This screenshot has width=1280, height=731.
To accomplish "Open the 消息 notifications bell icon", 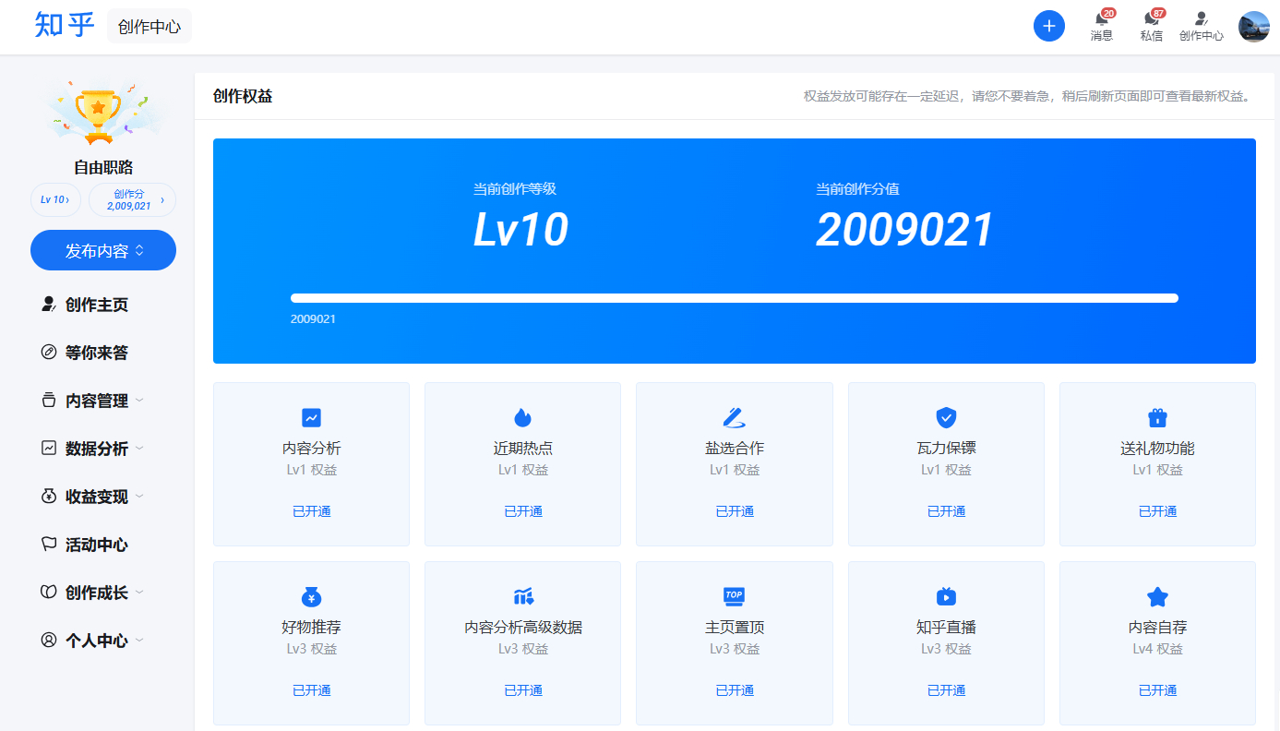I will tap(1101, 19).
